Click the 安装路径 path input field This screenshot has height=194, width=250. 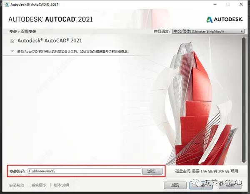tap(84, 171)
